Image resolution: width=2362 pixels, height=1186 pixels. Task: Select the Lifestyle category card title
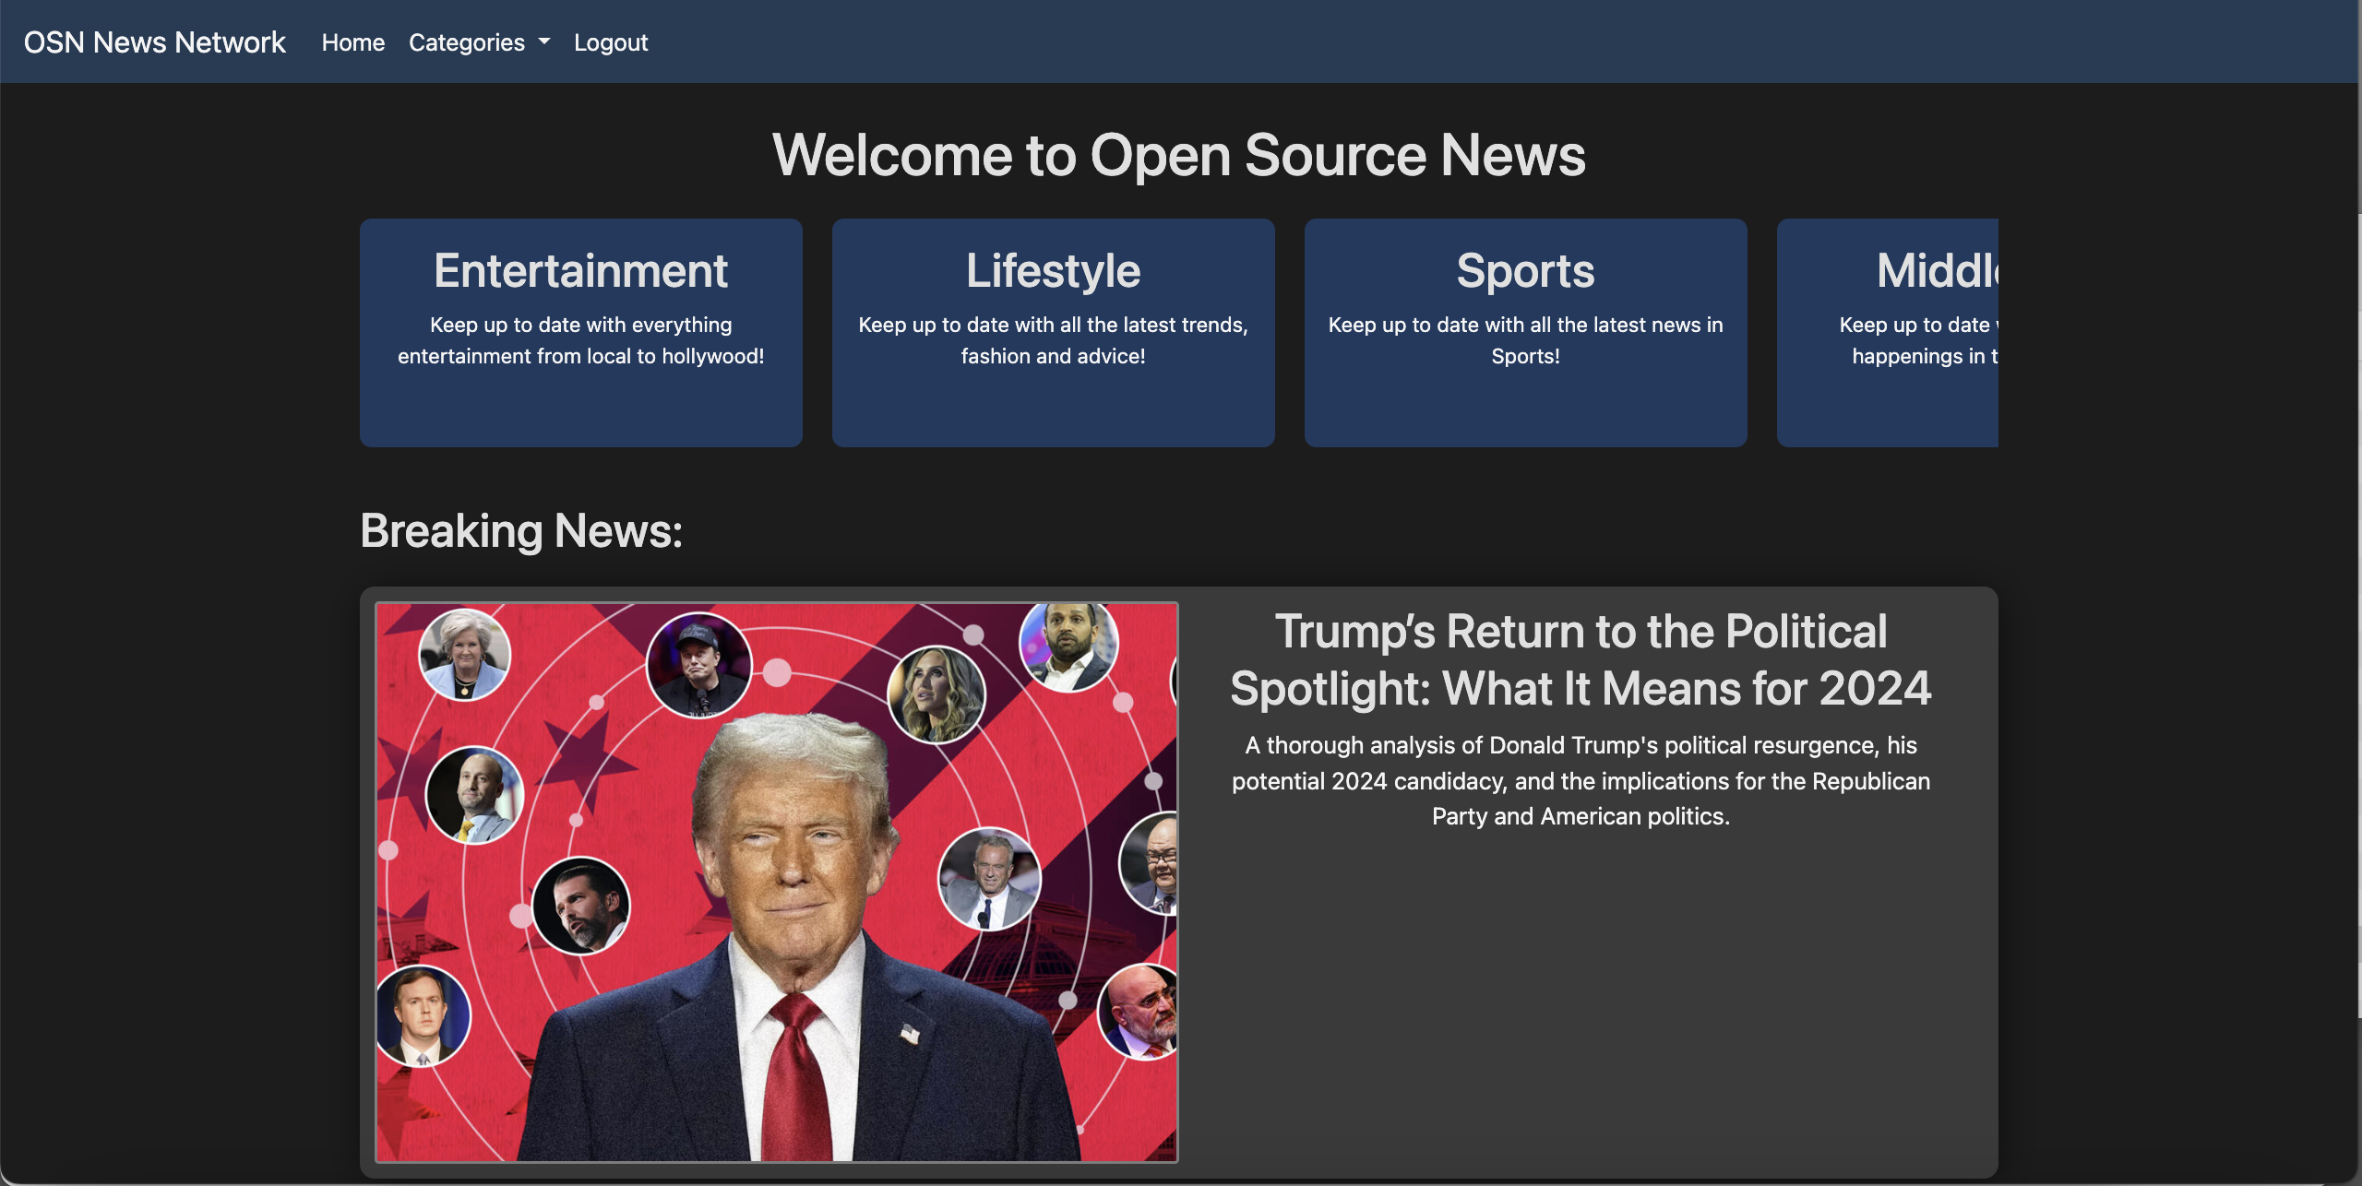pos(1053,271)
